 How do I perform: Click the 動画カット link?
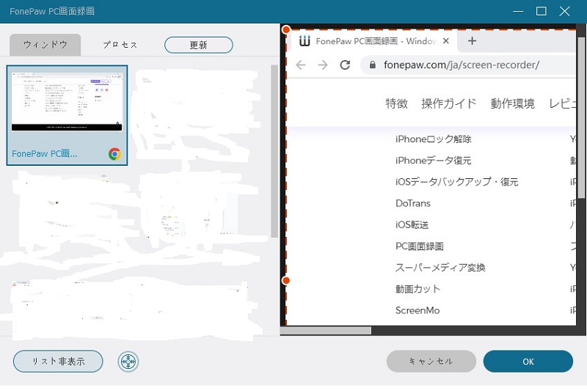coord(418,289)
